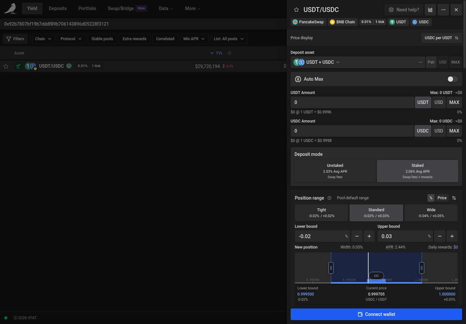Click the percent display mode button
466x324 pixels.
431,198
